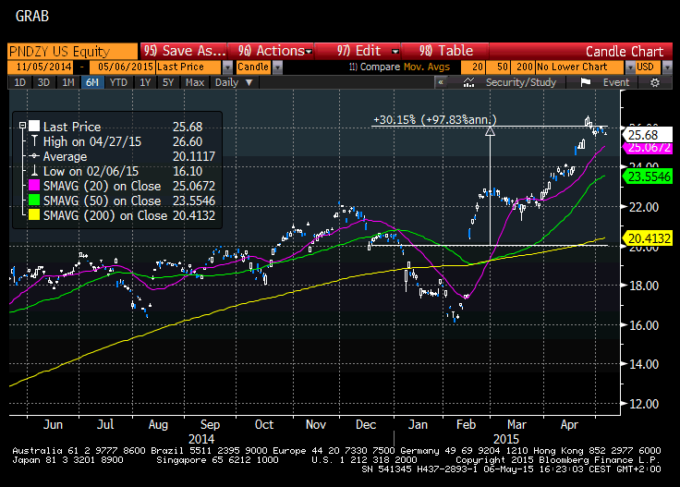
Task: Click the Mov. Avgs label
Action: tap(427, 67)
